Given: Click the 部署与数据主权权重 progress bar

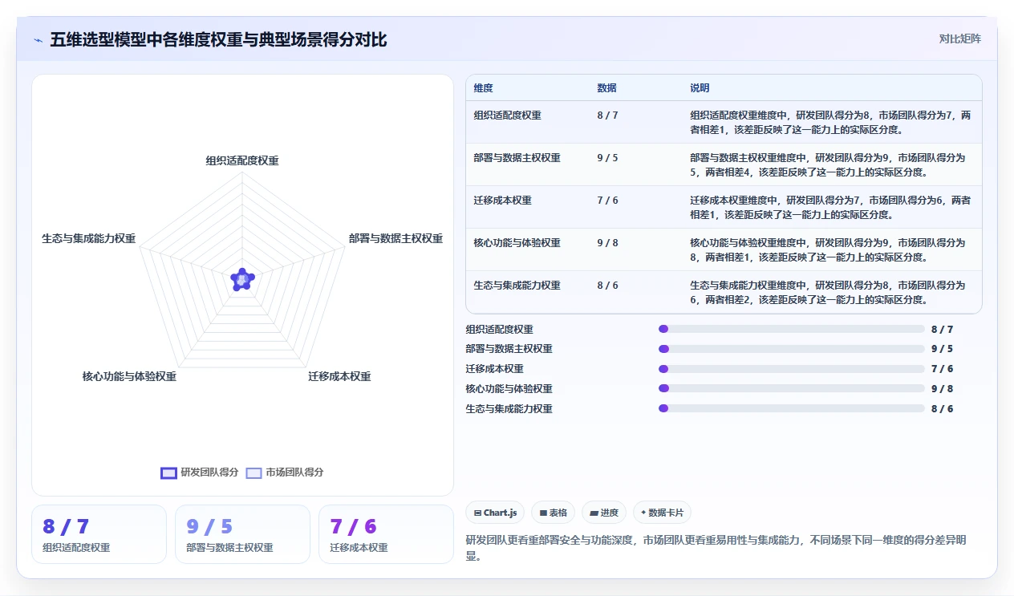Looking at the screenshot, I should point(792,349).
